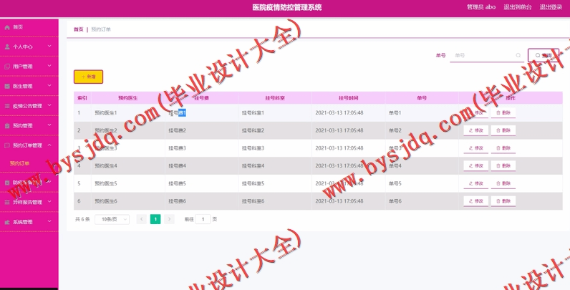The height and width of the screenshot is (290, 570).
Task: Click the 个人中心 person icon
Action: 7,47
